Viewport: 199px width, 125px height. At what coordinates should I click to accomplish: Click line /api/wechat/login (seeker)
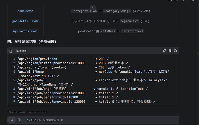click(x=42, y=67)
